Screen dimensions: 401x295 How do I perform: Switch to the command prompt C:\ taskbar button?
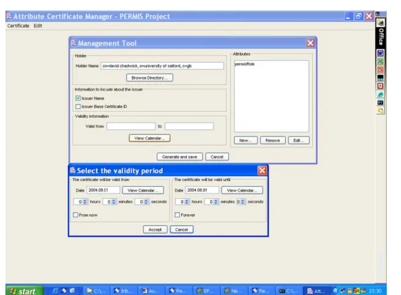(x=289, y=291)
